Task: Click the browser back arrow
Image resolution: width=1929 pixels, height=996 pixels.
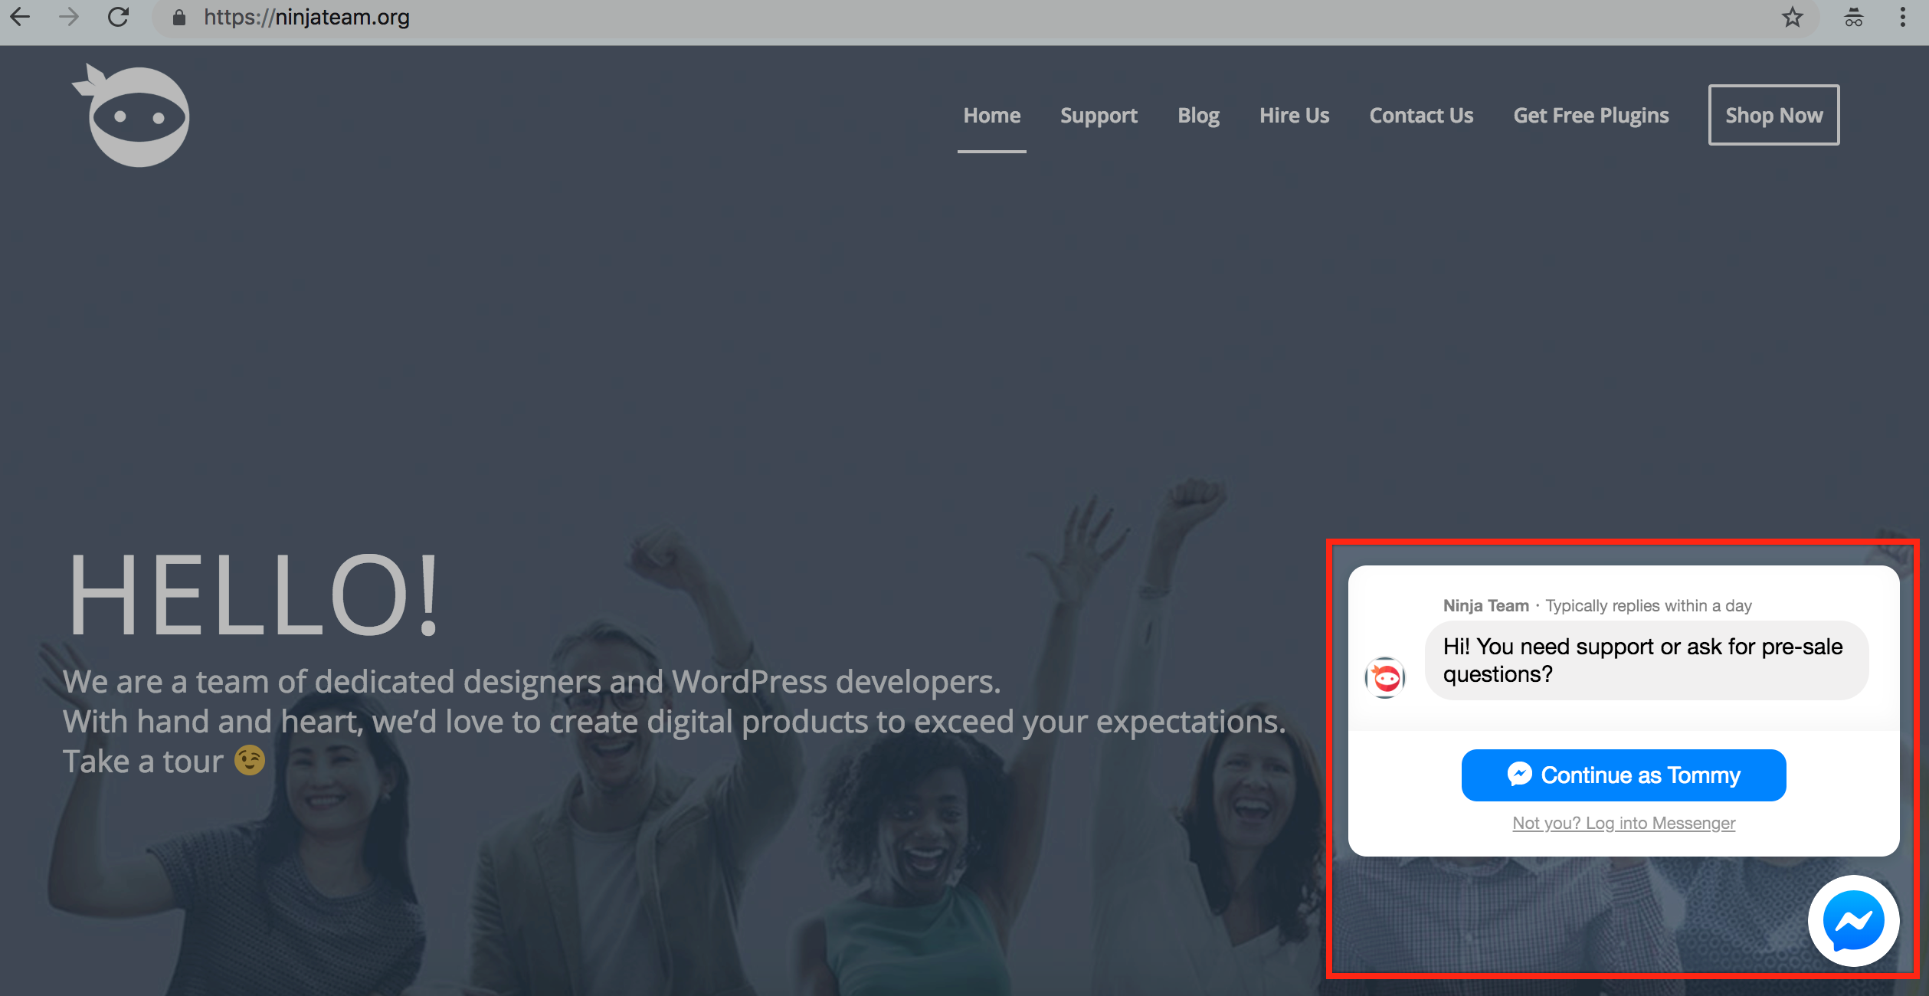Action: (x=20, y=17)
